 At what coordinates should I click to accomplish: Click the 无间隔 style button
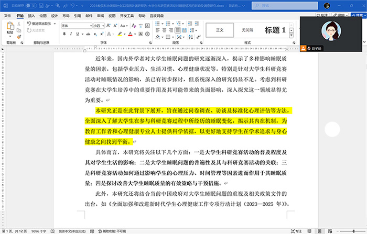[x=247, y=30]
